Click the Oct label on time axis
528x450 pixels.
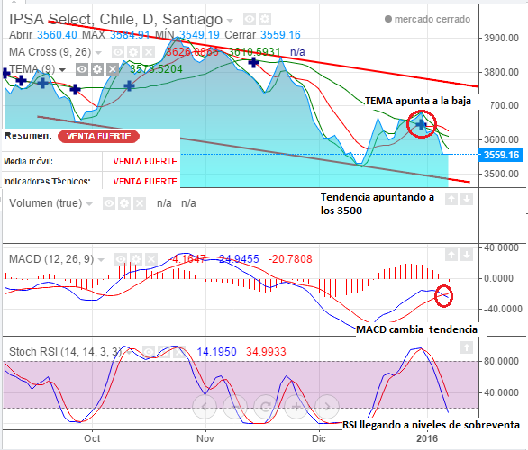tap(92, 438)
